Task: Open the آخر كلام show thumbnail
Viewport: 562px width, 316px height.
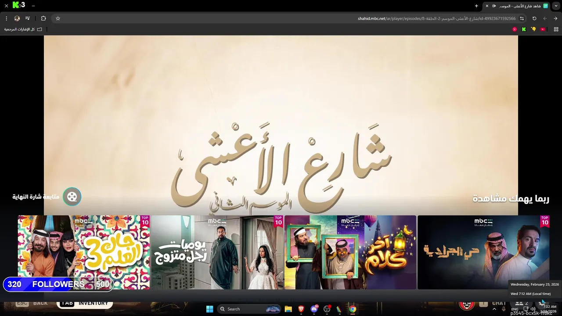Action: pos(350,252)
